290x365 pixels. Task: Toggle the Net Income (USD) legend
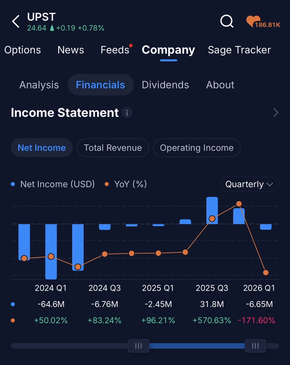coord(53,184)
